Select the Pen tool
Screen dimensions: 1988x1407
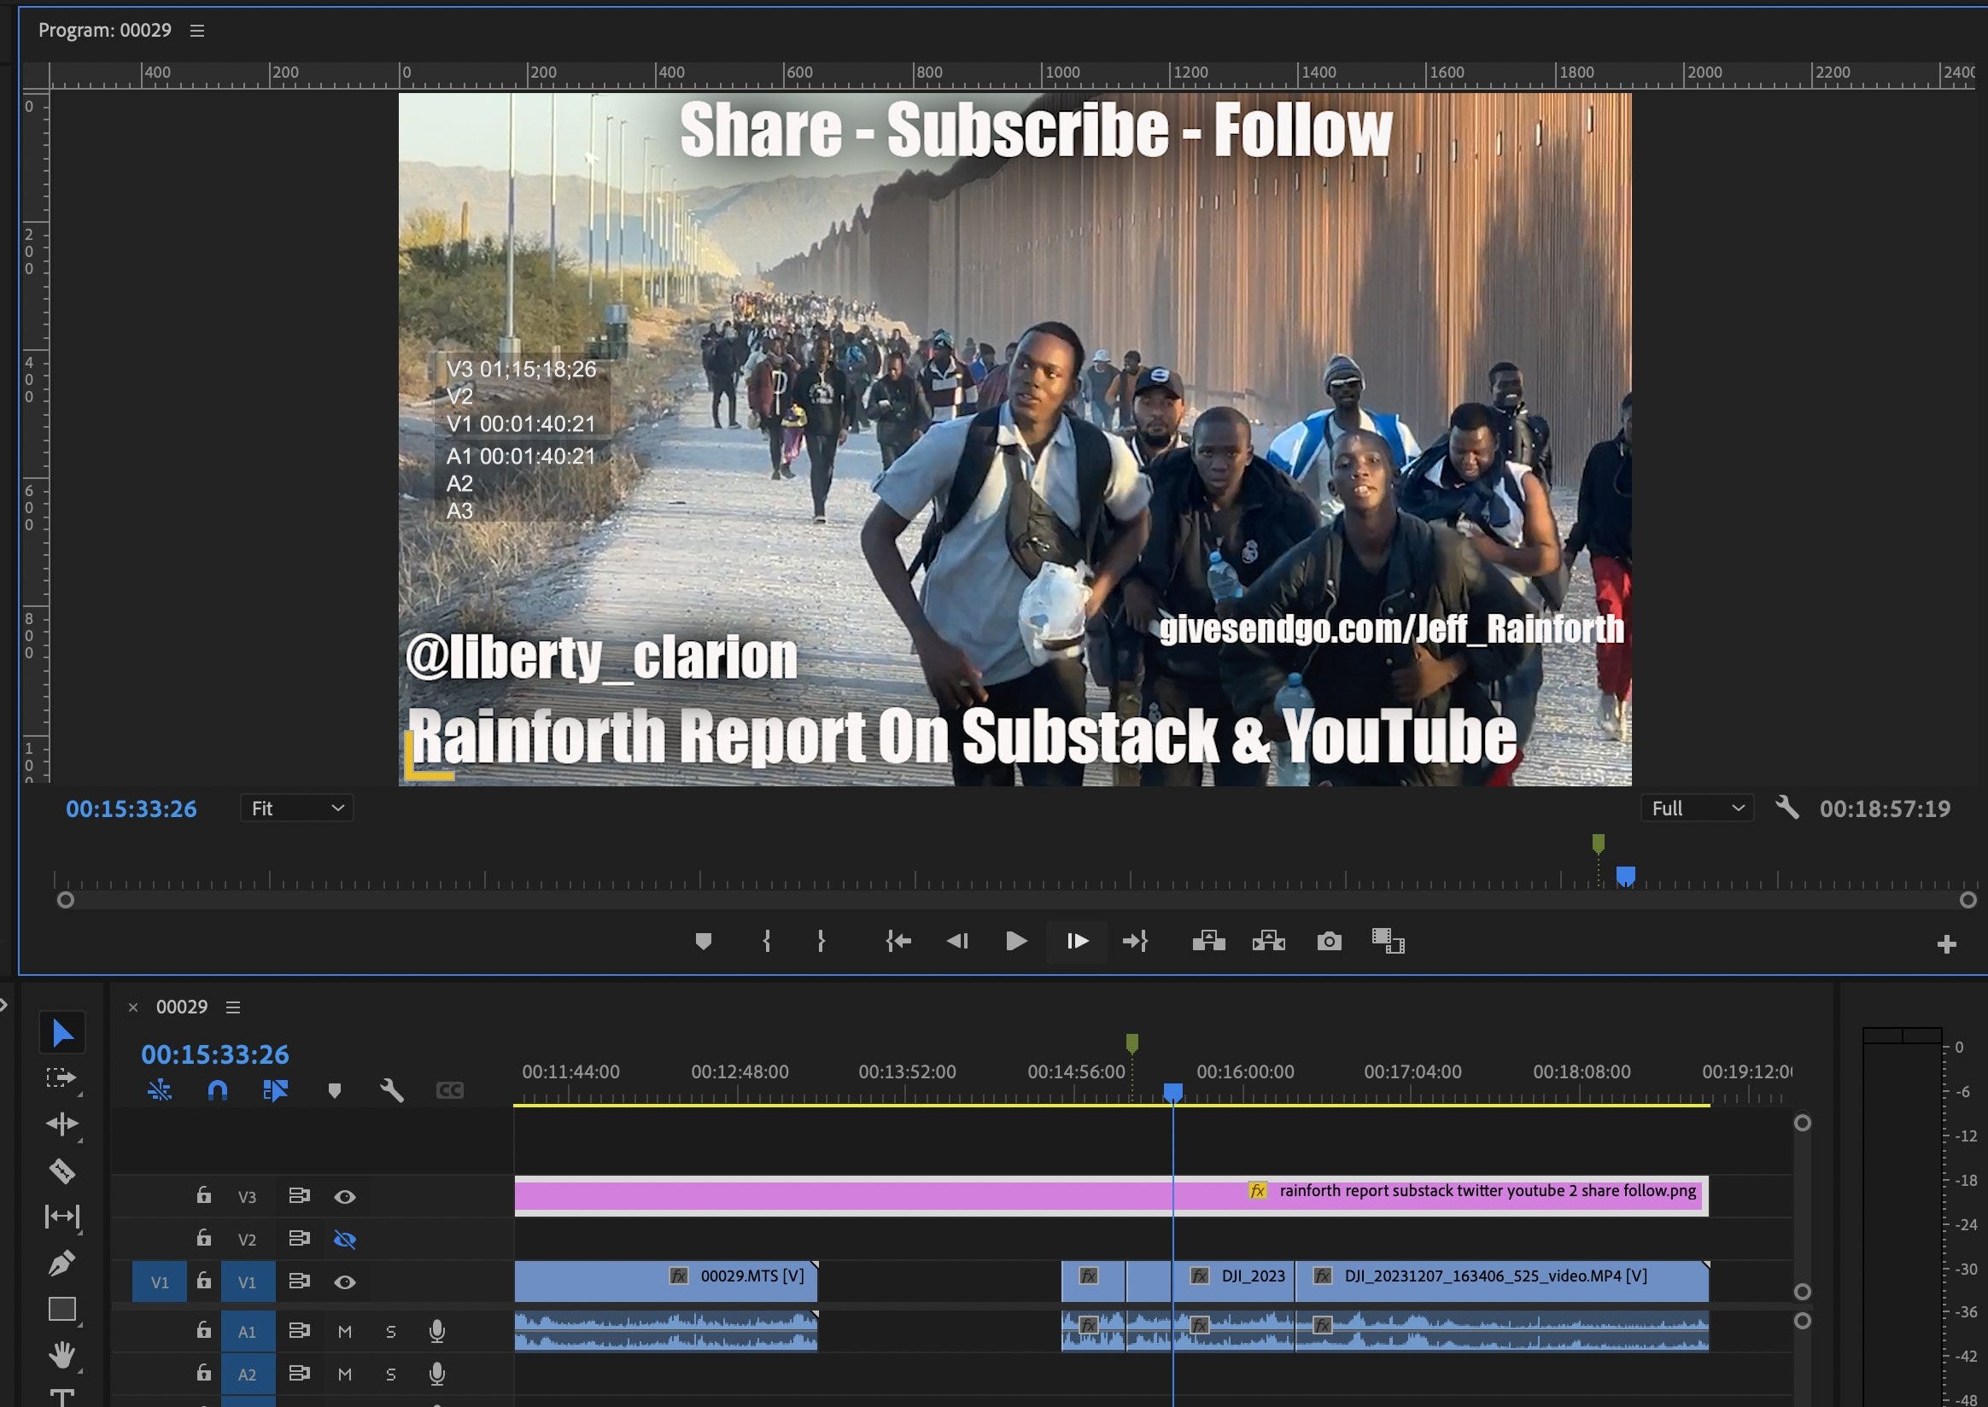coord(61,1264)
